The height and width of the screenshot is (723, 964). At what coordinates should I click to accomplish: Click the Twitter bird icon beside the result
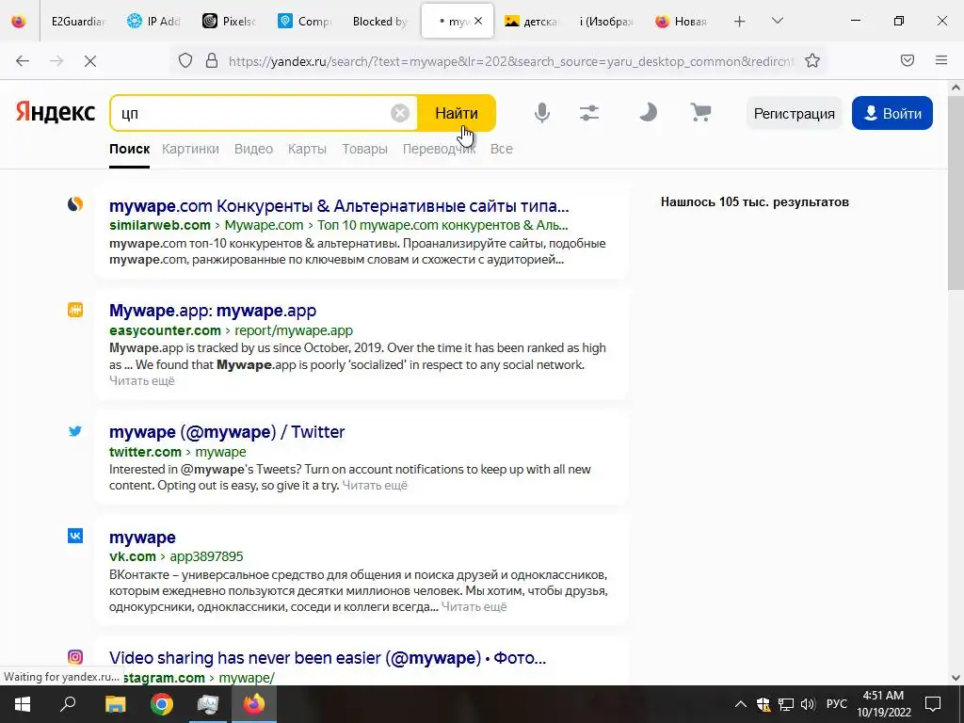pyautogui.click(x=75, y=431)
